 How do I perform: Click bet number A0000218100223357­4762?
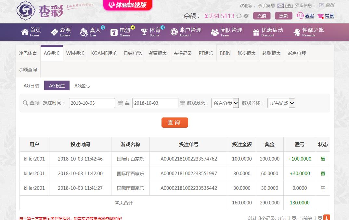[189, 159]
